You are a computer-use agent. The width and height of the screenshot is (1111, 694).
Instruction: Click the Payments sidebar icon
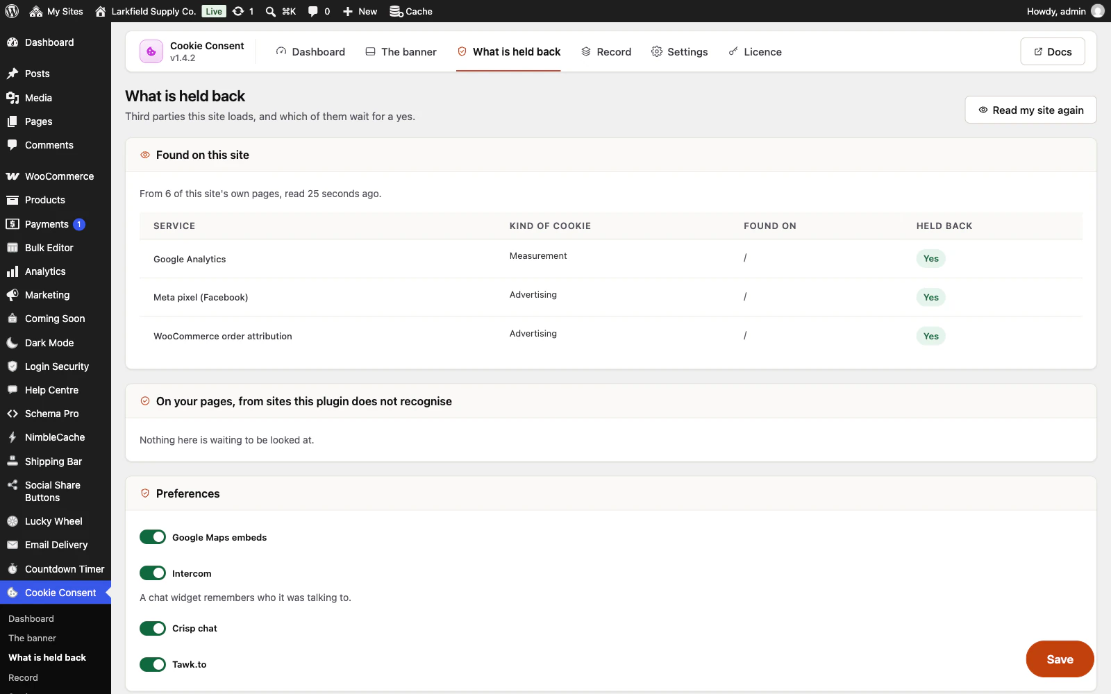click(12, 224)
